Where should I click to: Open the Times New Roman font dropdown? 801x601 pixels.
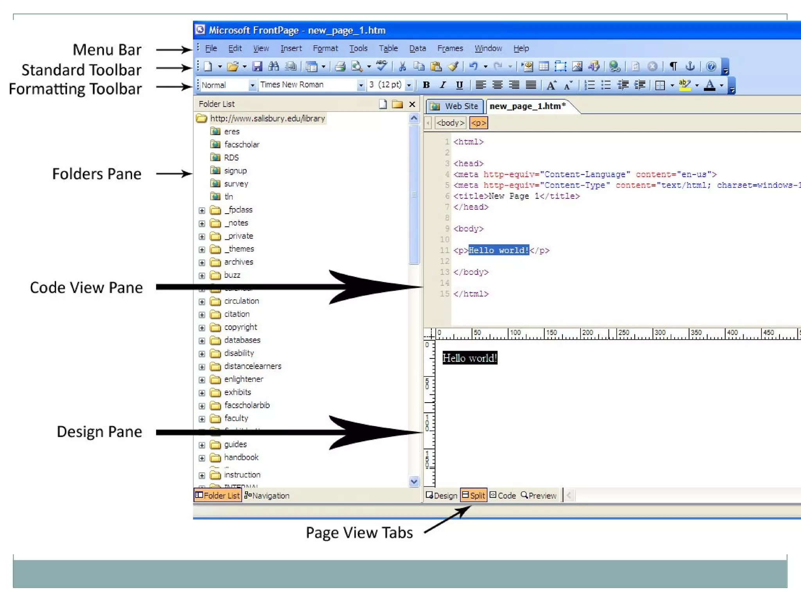coord(361,85)
